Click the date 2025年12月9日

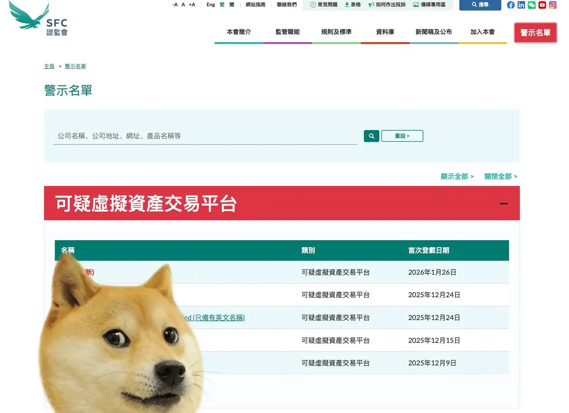point(432,363)
